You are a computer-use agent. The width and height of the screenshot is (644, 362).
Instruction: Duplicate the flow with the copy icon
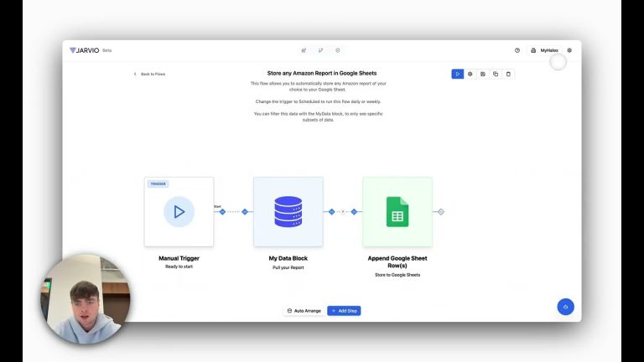coord(496,74)
